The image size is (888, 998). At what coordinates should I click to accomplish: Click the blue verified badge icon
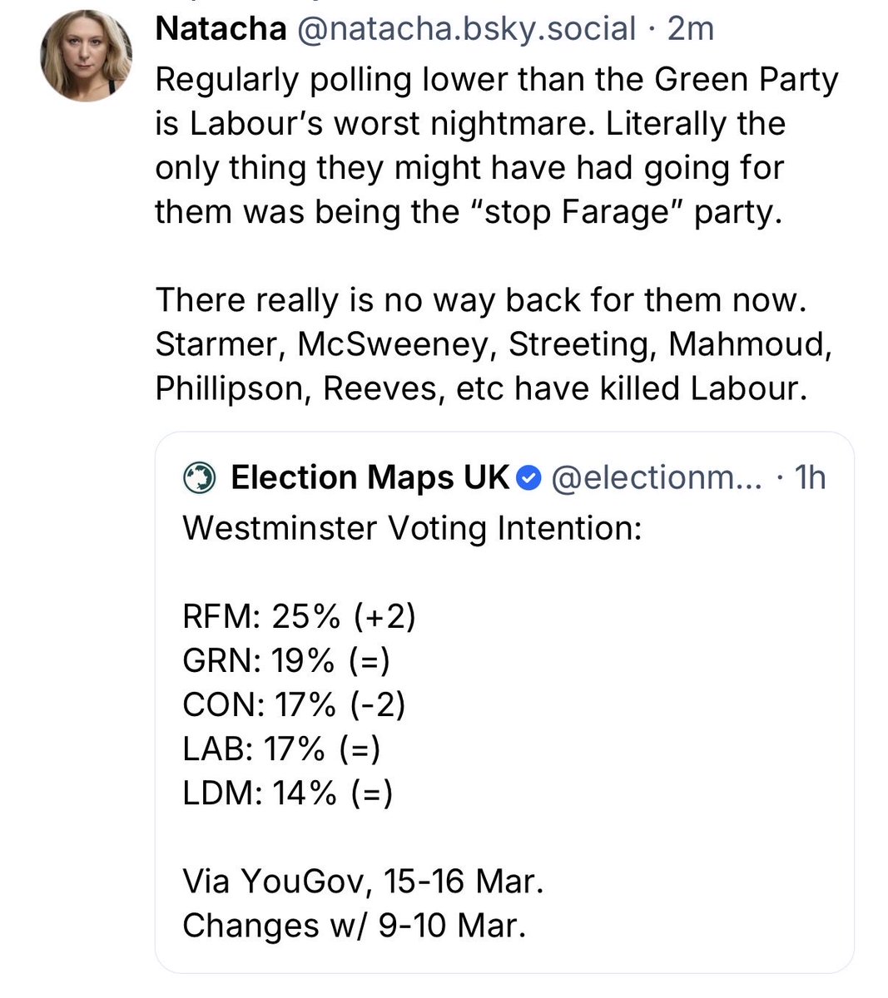tap(529, 478)
